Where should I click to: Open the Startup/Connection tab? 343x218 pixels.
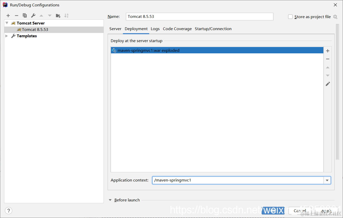click(x=213, y=29)
